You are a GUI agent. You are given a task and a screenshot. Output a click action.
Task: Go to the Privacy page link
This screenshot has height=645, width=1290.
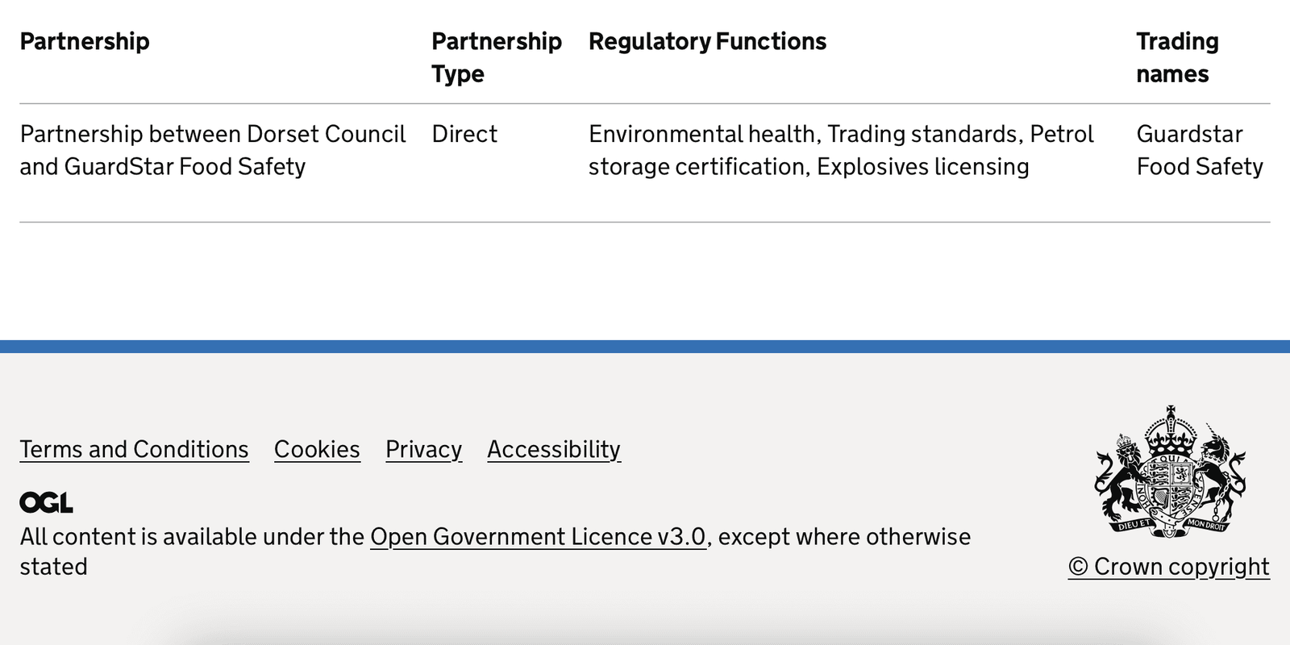pos(423,449)
